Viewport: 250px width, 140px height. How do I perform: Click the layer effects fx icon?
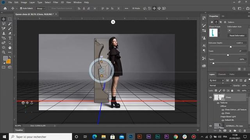click(x=220, y=131)
